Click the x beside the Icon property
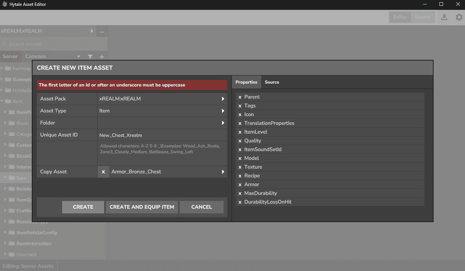The width and height of the screenshot is (465, 271). (240, 115)
